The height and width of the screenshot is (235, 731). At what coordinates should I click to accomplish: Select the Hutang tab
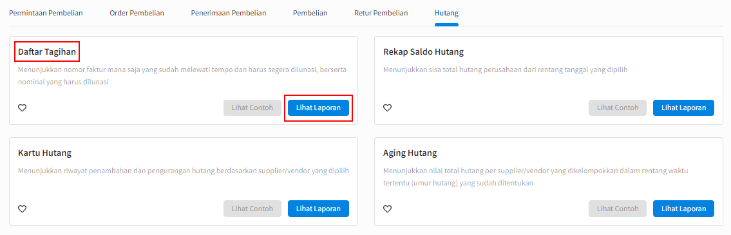click(446, 13)
